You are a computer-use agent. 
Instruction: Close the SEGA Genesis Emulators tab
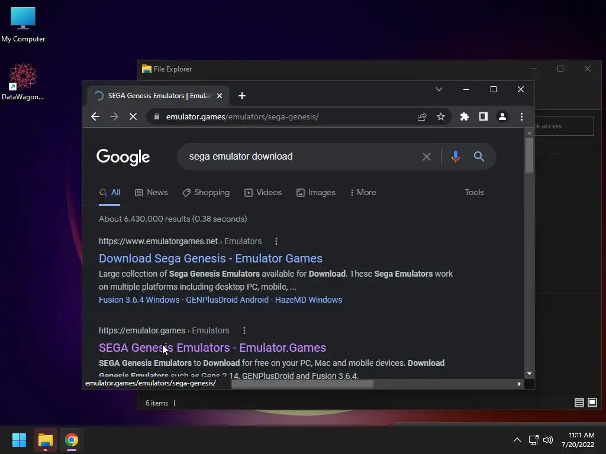point(220,96)
